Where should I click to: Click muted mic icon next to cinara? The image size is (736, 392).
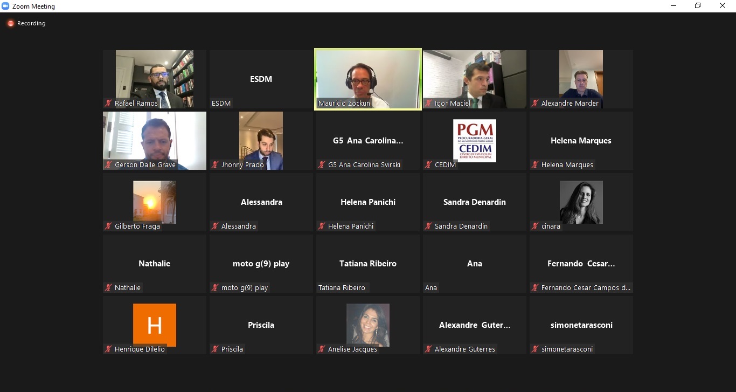(535, 226)
